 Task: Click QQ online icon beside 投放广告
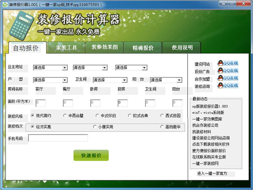[x=228, y=71]
